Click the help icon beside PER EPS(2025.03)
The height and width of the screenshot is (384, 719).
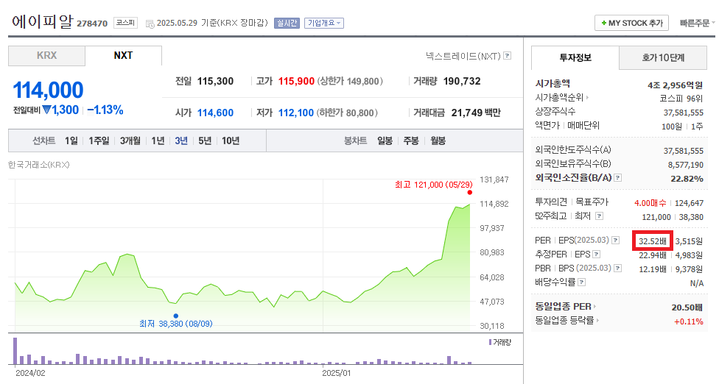coord(615,241)
